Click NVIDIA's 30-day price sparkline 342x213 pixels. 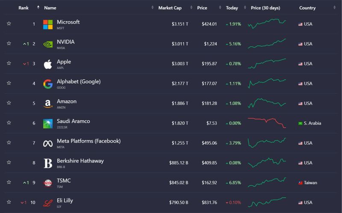click(267, 44)
